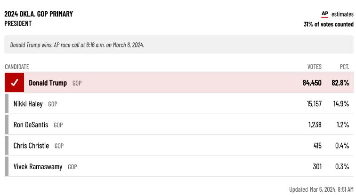The height and width of the screenshot is (195, 356).
Task: Click the AP logo icon
Action: coord(324,14)
